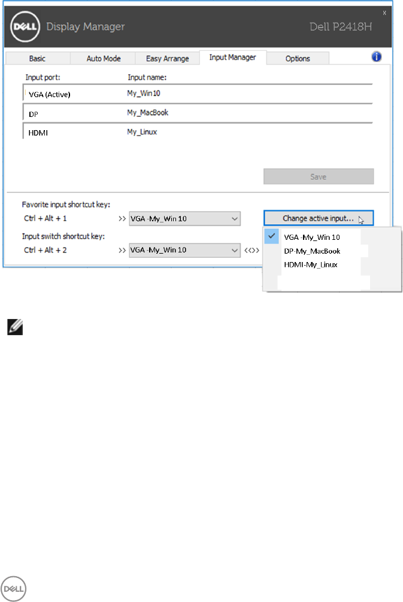Viewport: 403px width, 602px height.
Task: Switch to the Basic tab
Action: tap(37, 58)
